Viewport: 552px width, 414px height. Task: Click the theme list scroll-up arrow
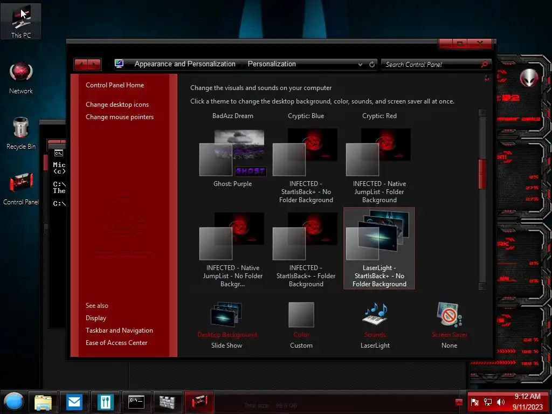coord(482,113)
